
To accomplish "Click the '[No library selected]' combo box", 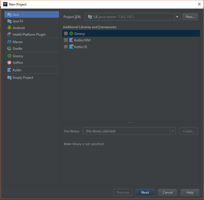I will point(129,131).
